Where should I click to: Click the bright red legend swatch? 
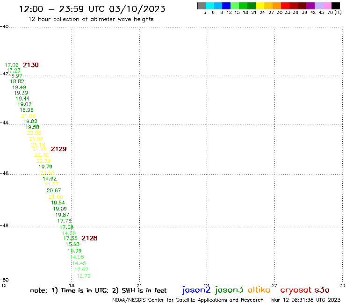285,6
